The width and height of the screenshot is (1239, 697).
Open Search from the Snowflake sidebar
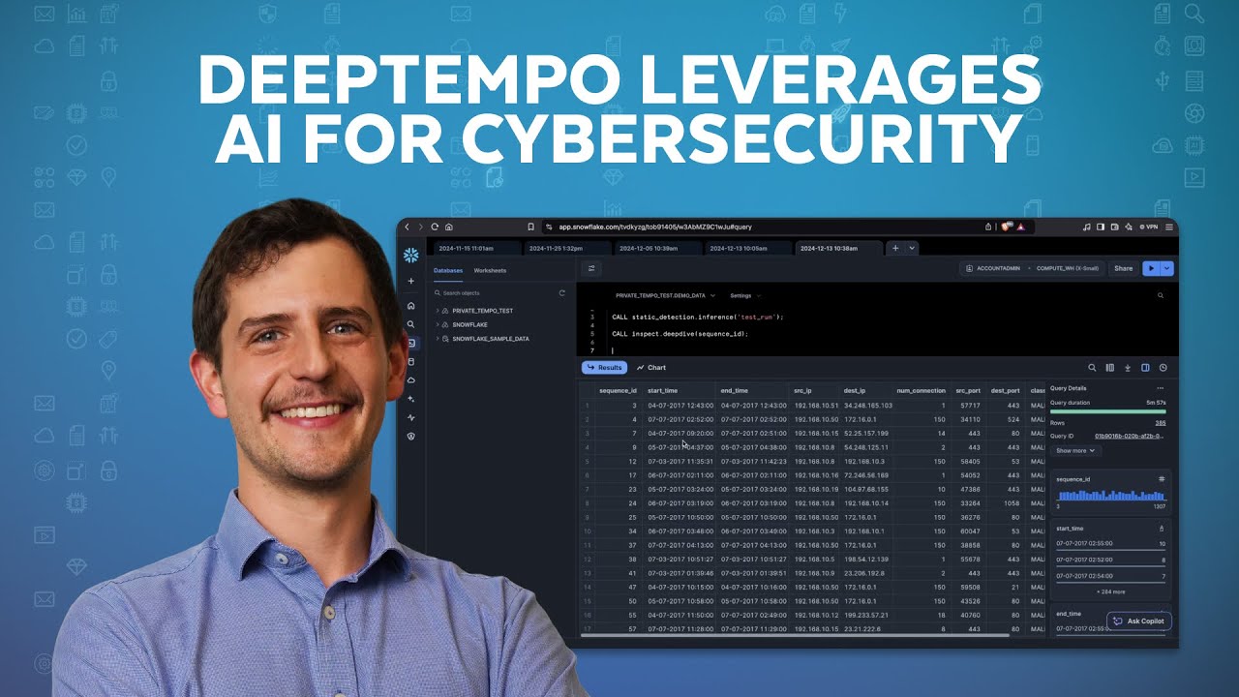tap(411, 324)
